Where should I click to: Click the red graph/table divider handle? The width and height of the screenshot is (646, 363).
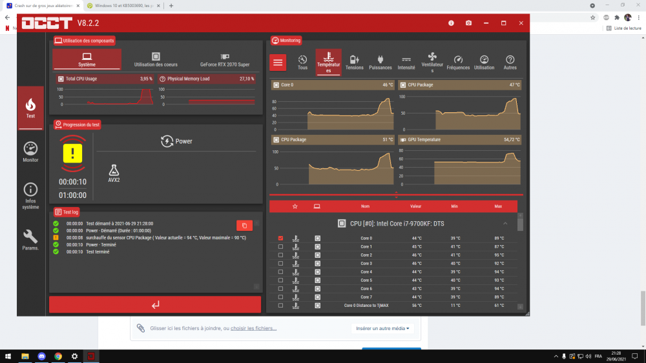coord(396,193)
